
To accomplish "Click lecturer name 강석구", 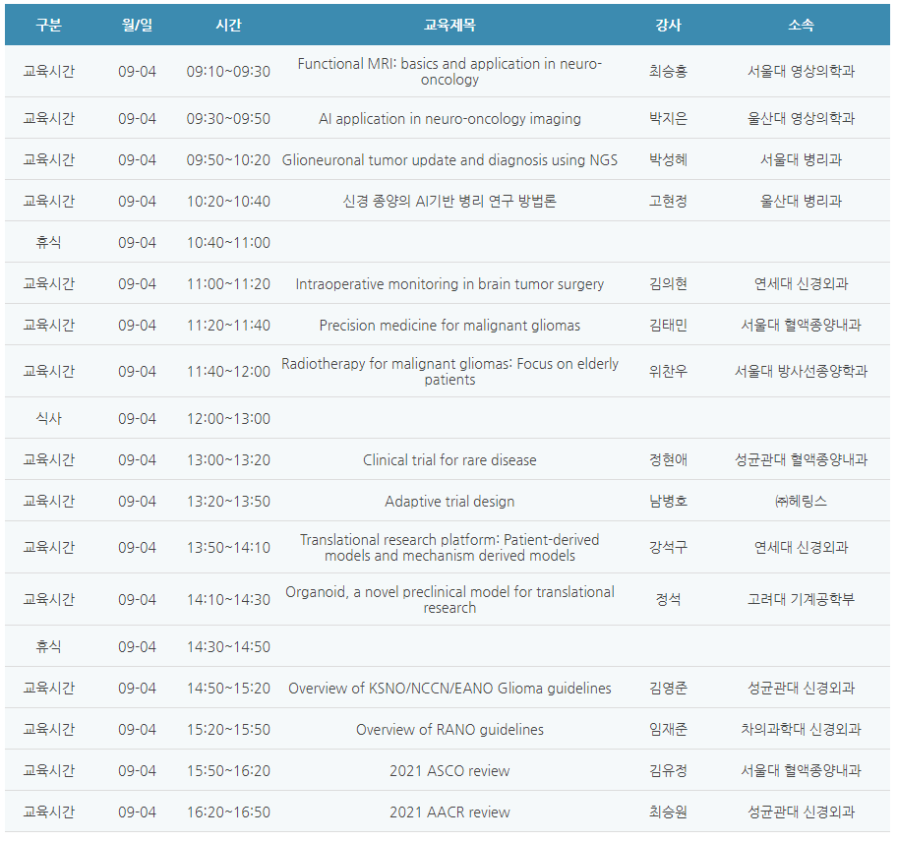I will tap(668, 547).
